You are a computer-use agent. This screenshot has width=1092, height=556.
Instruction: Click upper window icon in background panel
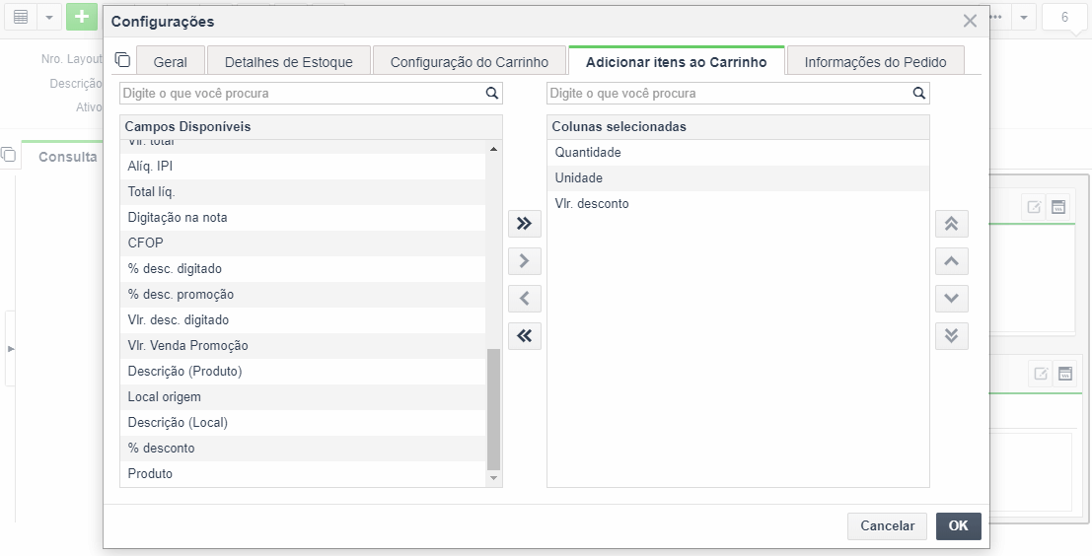pyautogui.click(x=1057, y=207)
